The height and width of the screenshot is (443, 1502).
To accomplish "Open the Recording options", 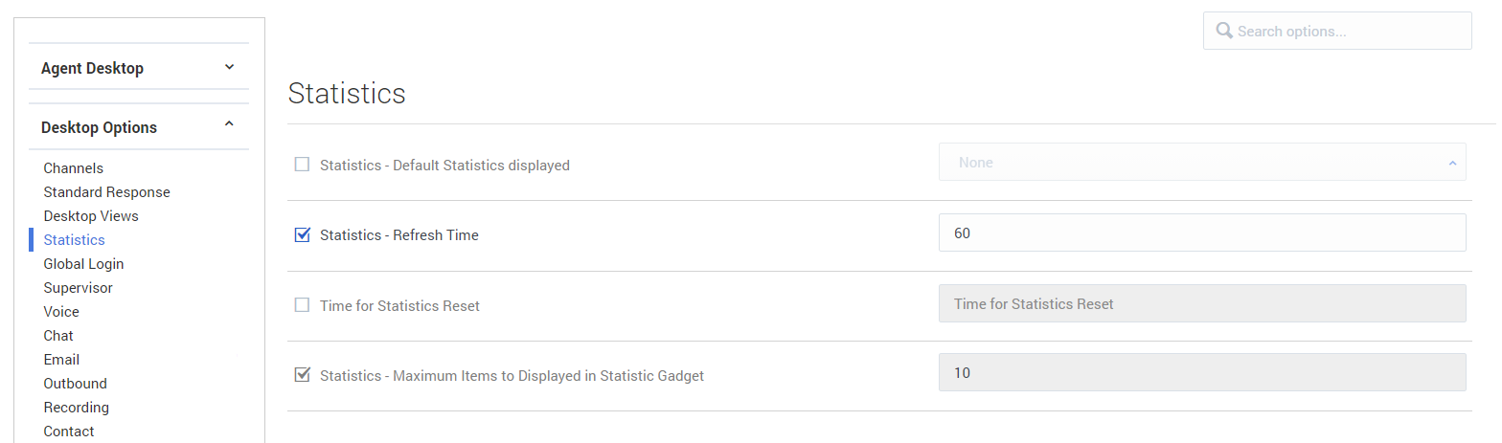I will [x=76, y=408].
